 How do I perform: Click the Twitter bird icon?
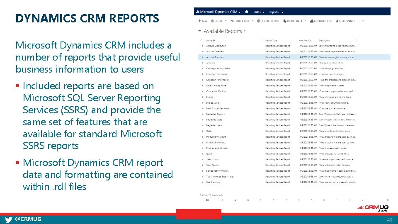[x=8, y=219]
